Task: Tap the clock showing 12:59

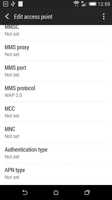Action: 104,4
